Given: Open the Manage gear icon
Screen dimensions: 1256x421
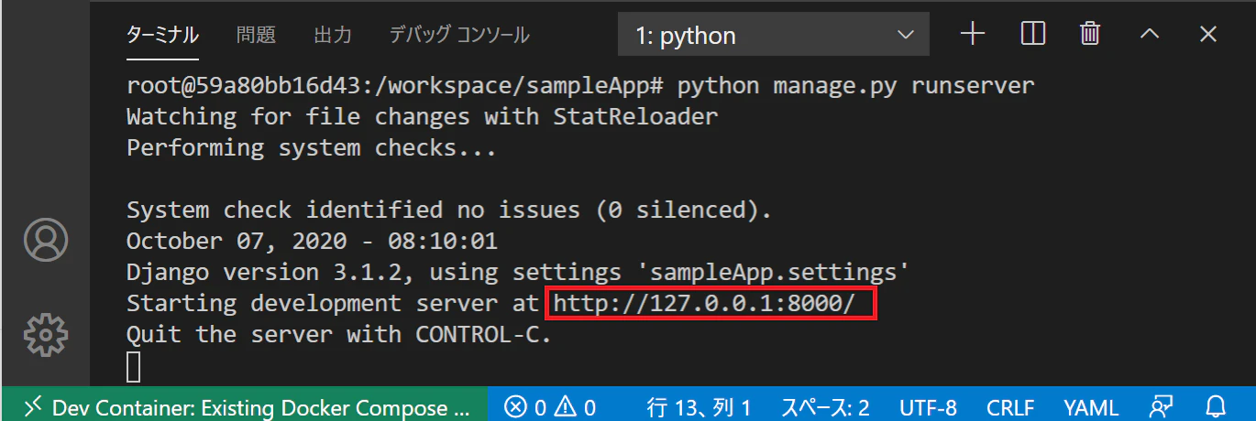Looking at the screenshot, I should coord(45,336).
